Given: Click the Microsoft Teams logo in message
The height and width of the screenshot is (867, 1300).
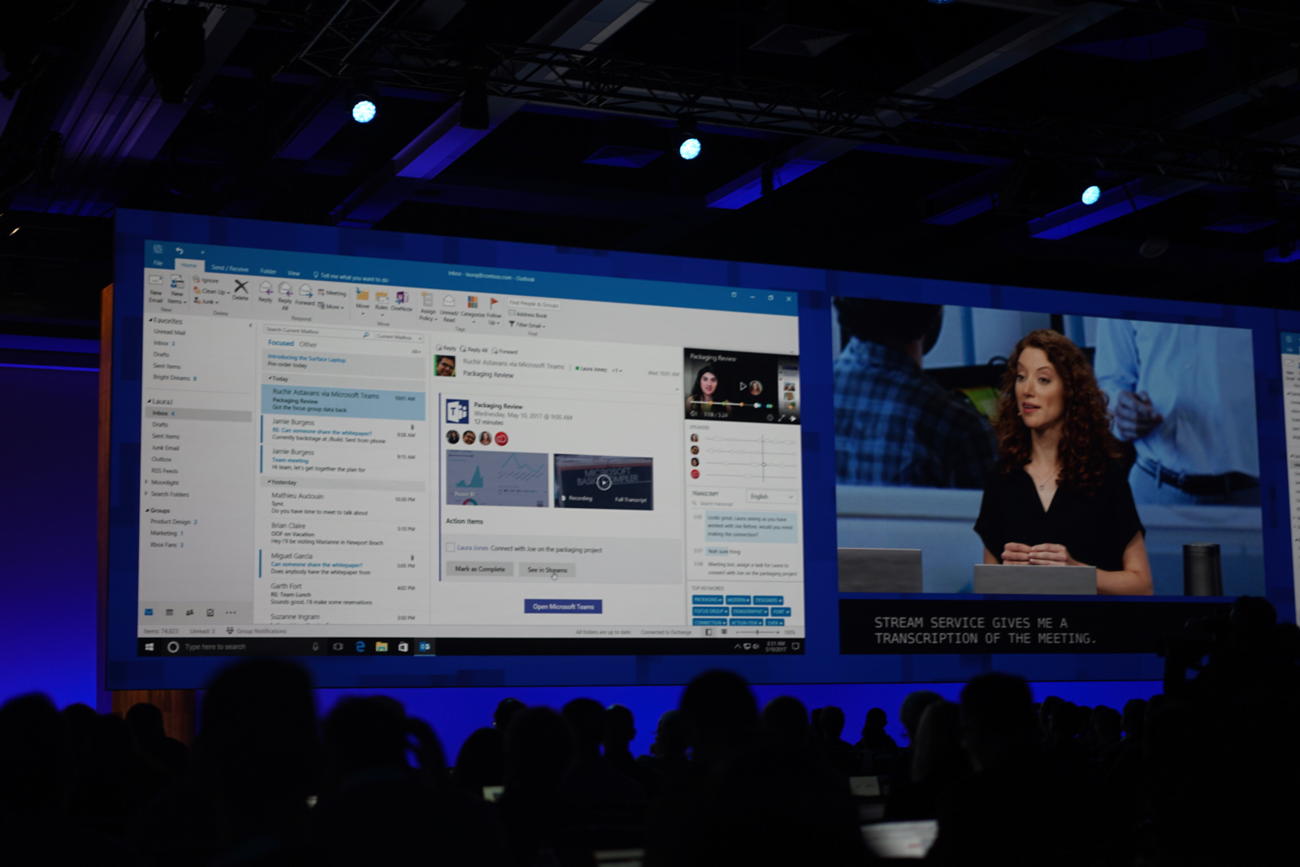Looking at the screenshot, I should click(x=457, y=412).
